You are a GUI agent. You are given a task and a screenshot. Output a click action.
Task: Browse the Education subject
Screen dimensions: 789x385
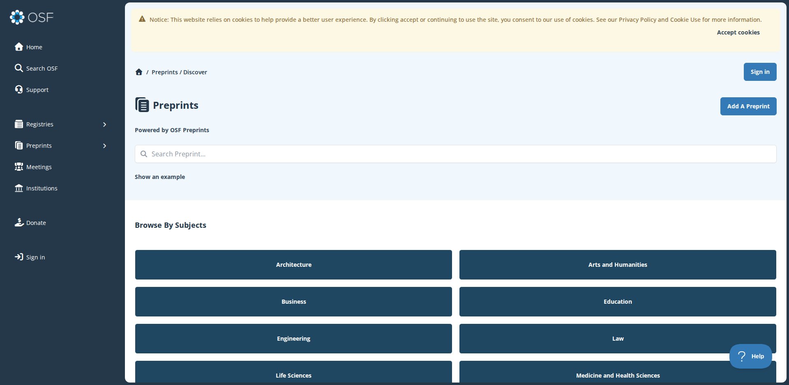tap(618, 302)
